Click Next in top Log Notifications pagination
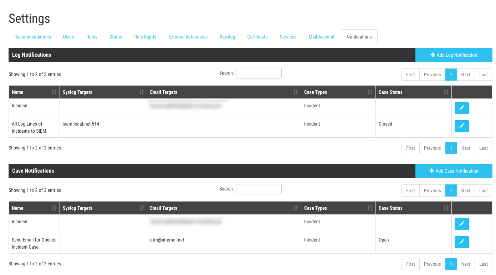 pyautogui.click(x=465, y=75)
